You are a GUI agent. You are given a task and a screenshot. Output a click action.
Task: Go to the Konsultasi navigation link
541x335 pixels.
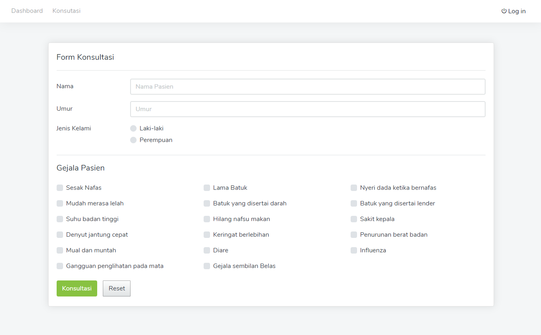coord(66,11)
